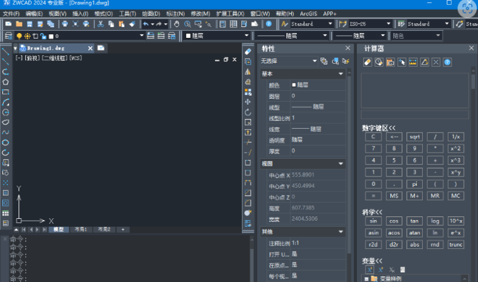The height and width of the screenshot is (282, 478).
Task: Select the Move modify tool
Action: pyautogui.click(x=248, y=102)
